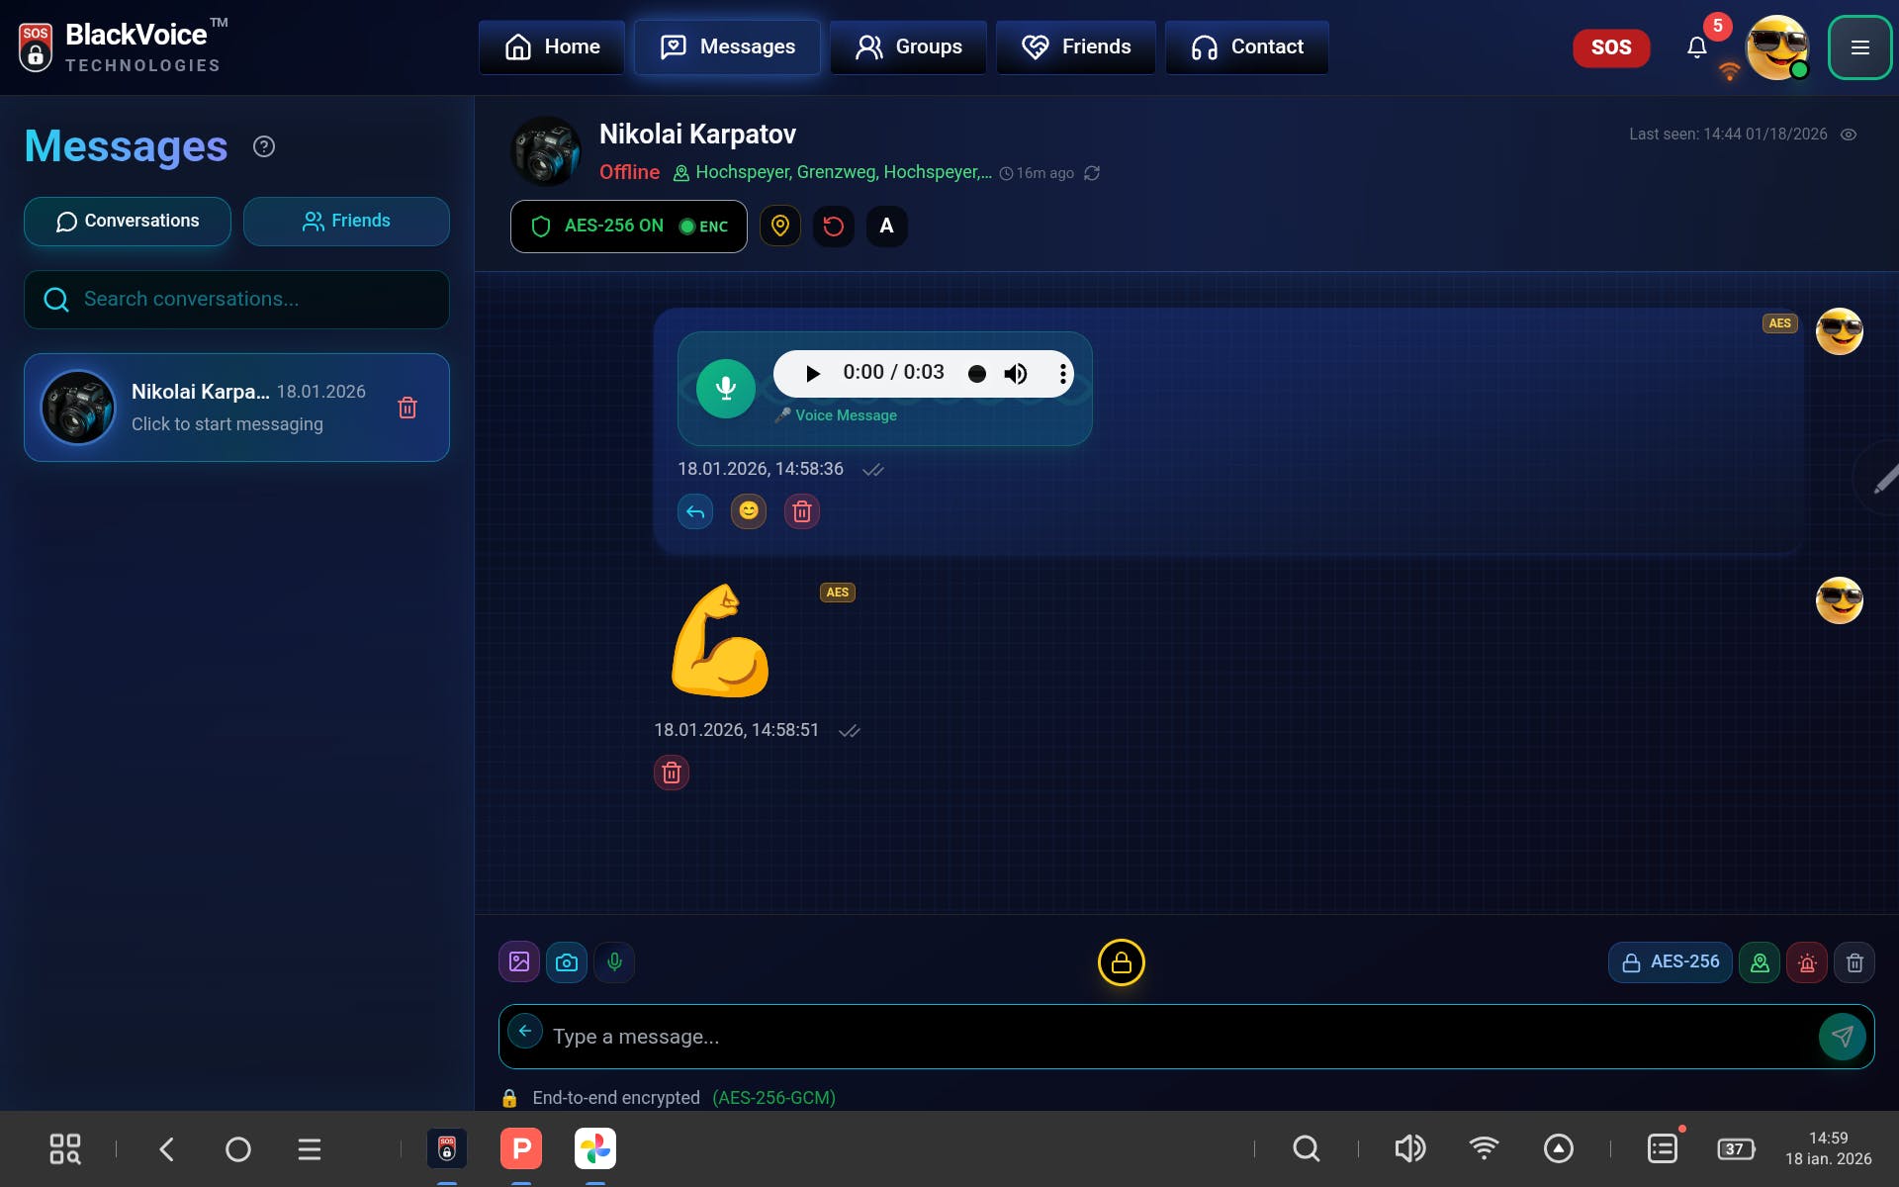This screenshot has height=1187, width=1899.
Task: Click the Search conversations field
Action: pyautogui.click(x=237, y=300)
